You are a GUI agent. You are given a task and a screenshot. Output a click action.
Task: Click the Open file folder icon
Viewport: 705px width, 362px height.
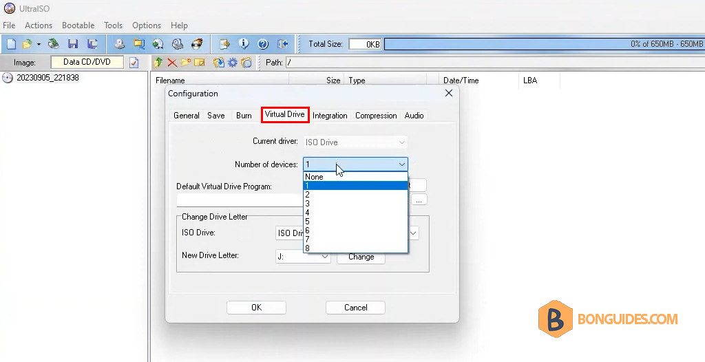point(28,44)
